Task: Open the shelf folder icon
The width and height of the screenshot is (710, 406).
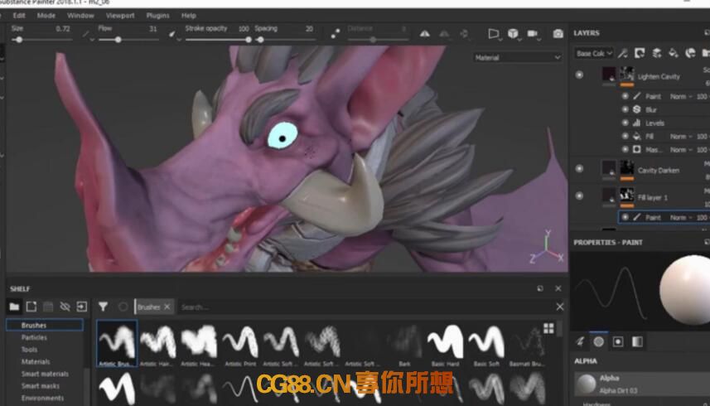Action: pyautogui.click(x=14, y=307)
